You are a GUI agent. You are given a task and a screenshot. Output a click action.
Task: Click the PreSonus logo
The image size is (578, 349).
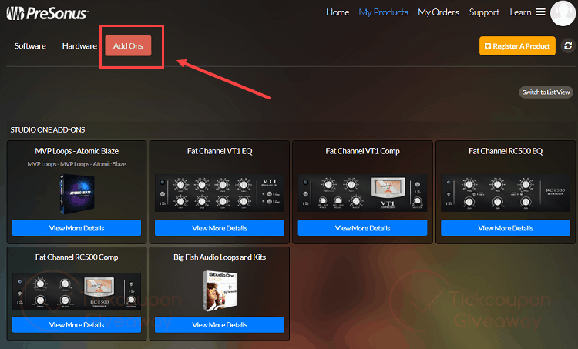click(47, 14)
